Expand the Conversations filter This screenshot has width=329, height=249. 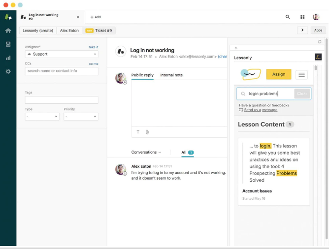(146, 153)
